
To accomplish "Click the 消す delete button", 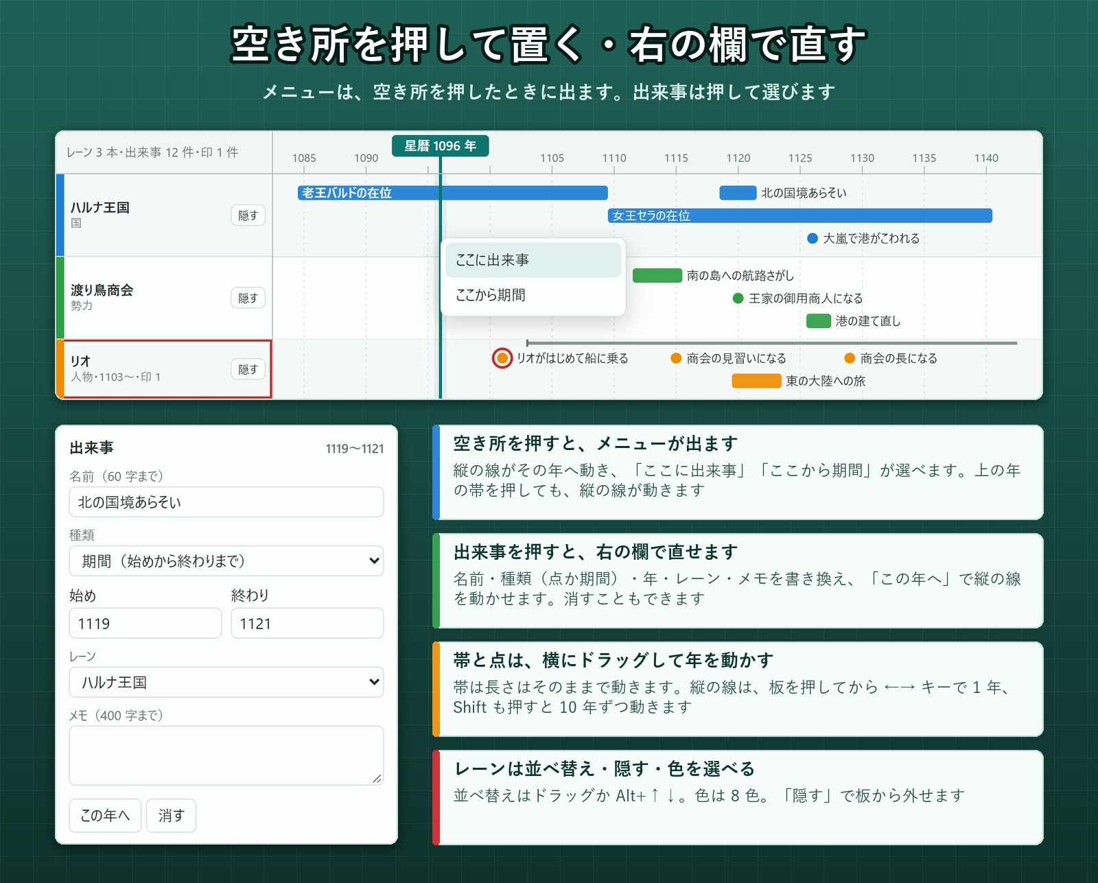I will click(x=172, y=815).
